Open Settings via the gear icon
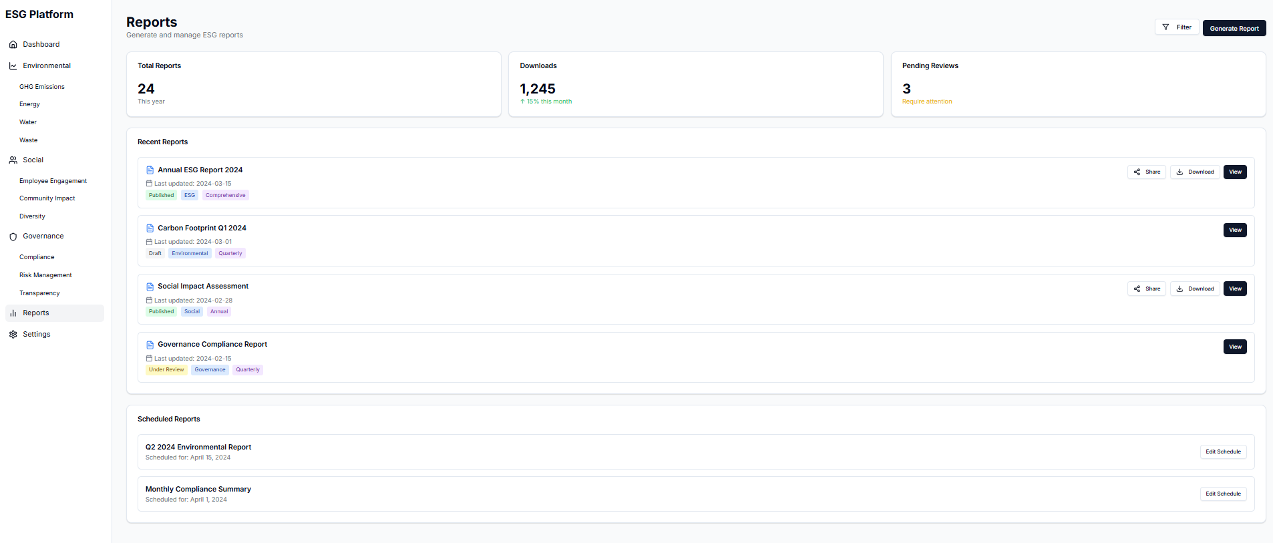1273x543 pixels. pos(13,334)
